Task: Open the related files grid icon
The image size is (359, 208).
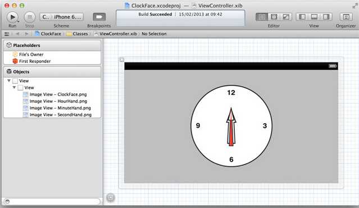Action: pyautogui.click(x=7, y=34)
